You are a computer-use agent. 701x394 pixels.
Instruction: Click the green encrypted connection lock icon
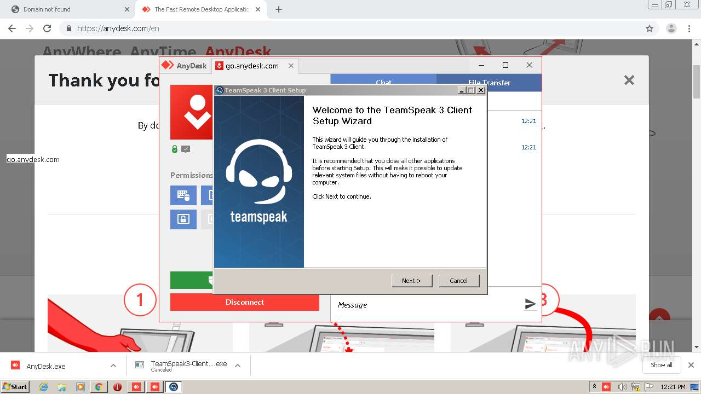coord(175,149)
